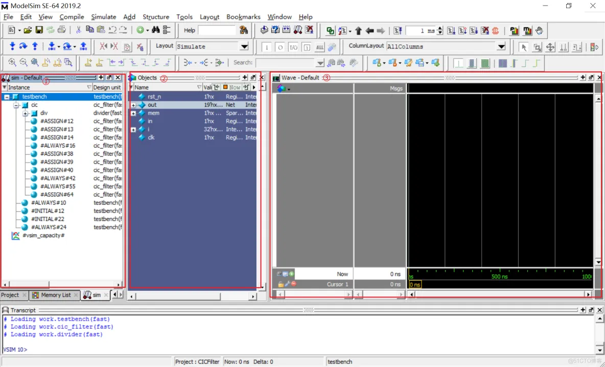Expand the 'out' signal in Objects
The width and height of the screenshot is (605, 367).
pyautogui.click(x=133, y=105)
